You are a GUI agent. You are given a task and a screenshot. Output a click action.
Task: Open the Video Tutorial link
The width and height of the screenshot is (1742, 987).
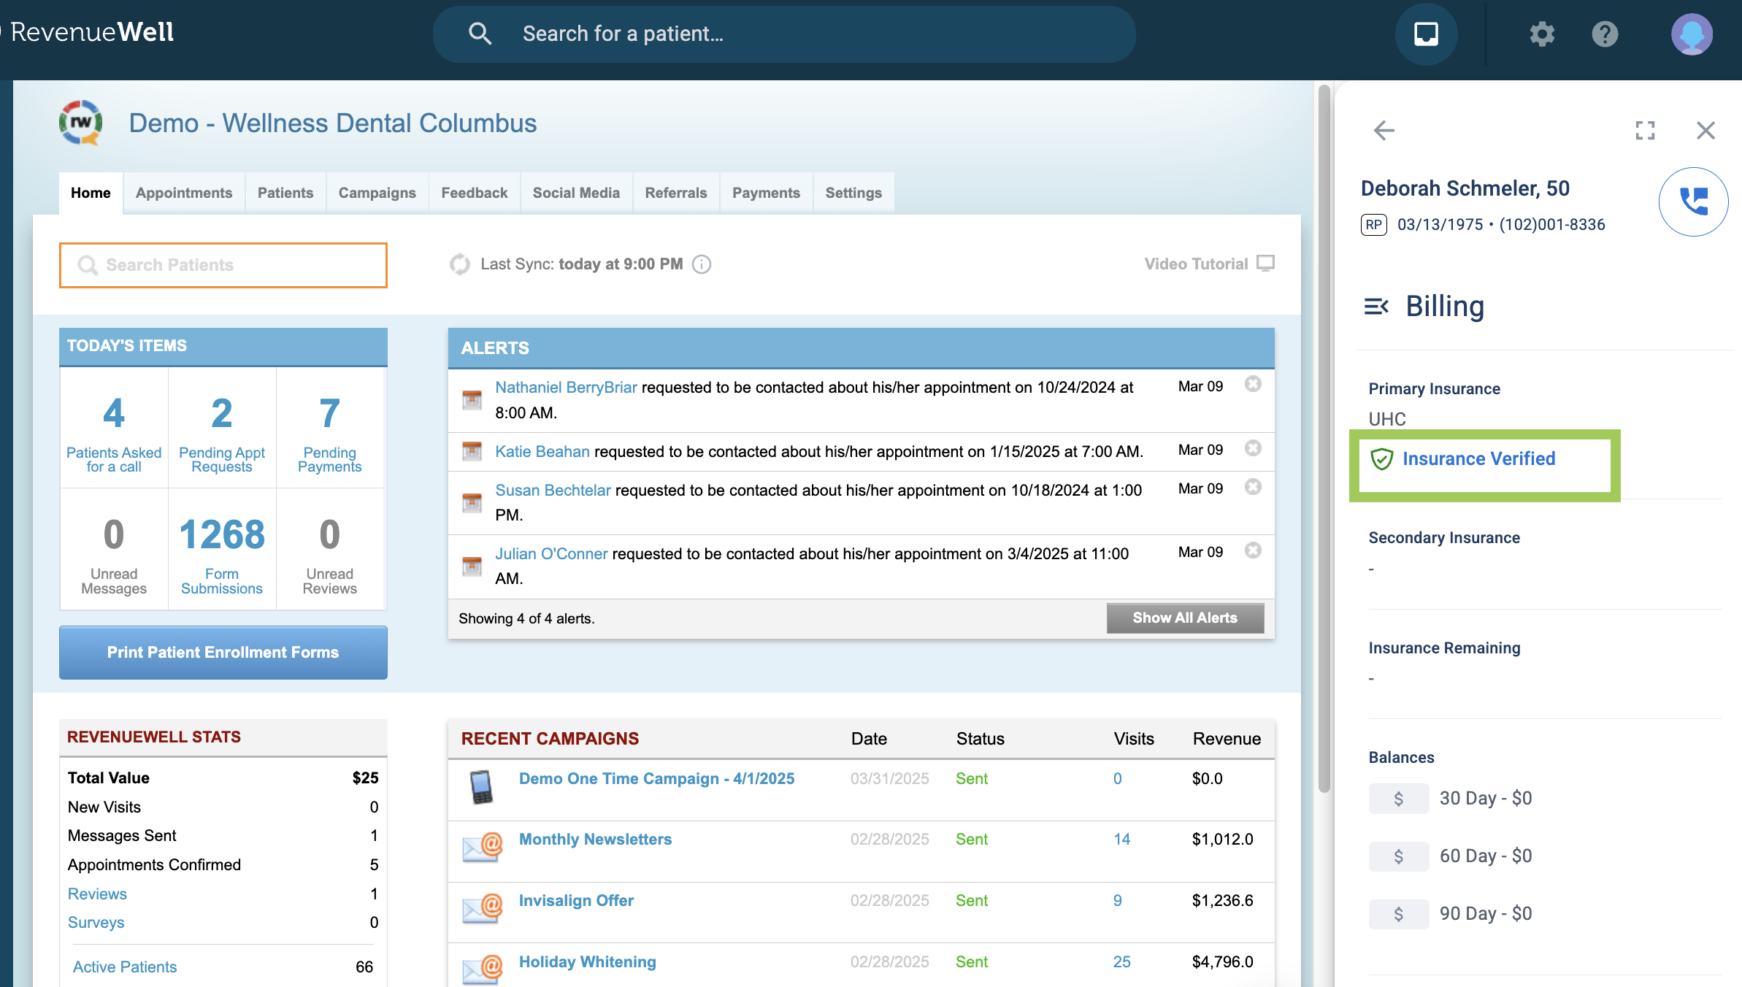tap(1196, 264)
